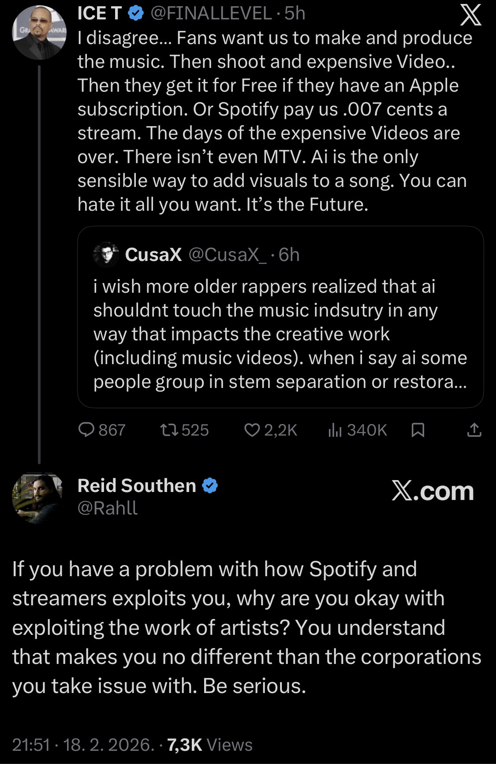
Task: Click the @Rahll username handle
Action: point(108,508)
